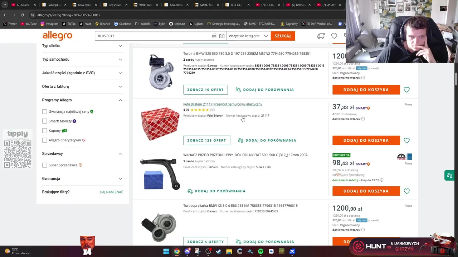
Task: Click 'DODAJ DO PORÓWNANIA' for WAHACZ item
Action: (x=216, y=191)
